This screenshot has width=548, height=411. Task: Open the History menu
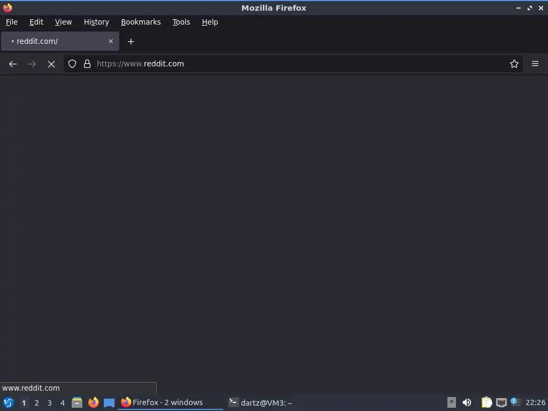coord(96,22)
